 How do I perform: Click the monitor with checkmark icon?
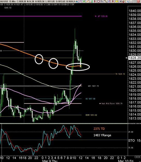pyautogui.click(x=102, y=1)
